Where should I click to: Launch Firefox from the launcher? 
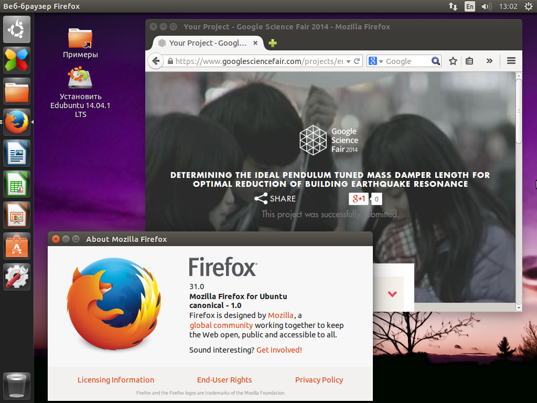coord(17,122)
